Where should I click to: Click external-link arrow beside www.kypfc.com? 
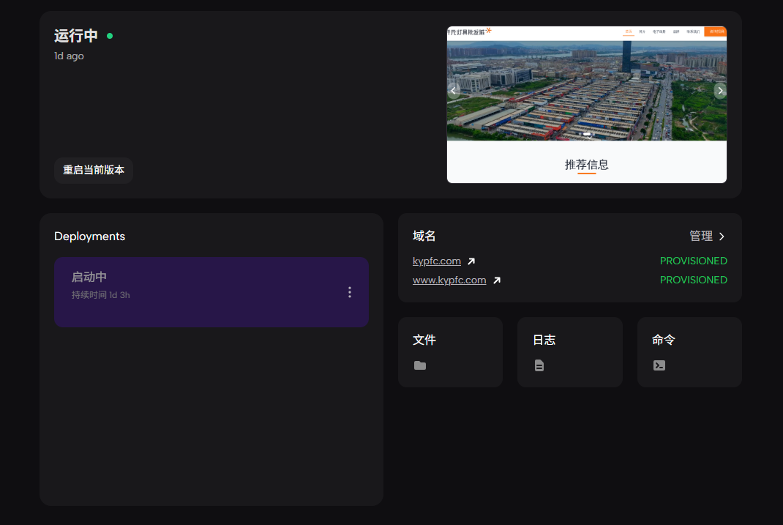pos(497,280)
